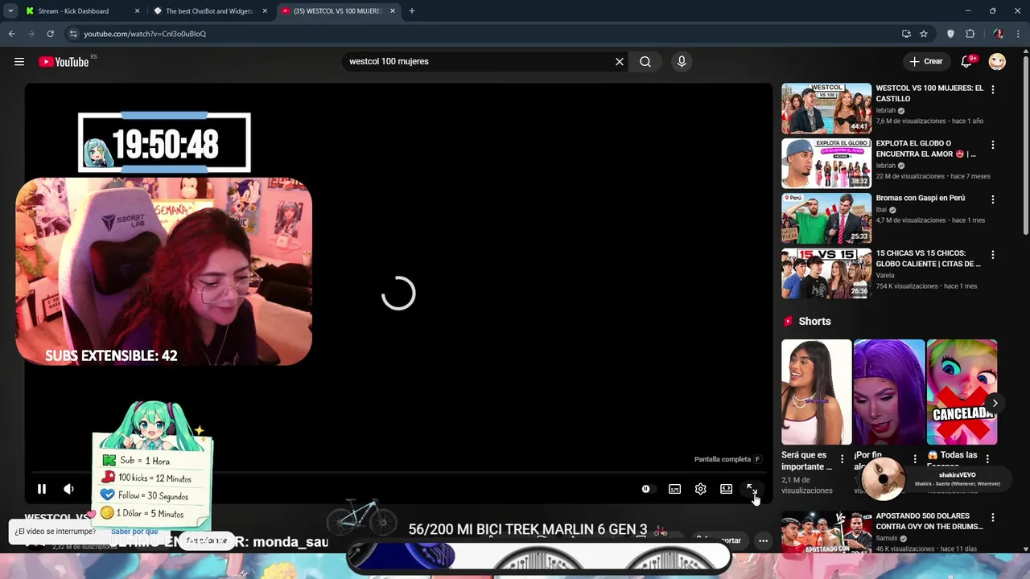Viewport: 1030px width, 579px height.
Task: Go back in the browser
Action: coord(11,34)
